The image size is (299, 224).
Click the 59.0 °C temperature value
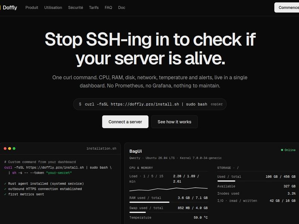(x=201, y=218)
